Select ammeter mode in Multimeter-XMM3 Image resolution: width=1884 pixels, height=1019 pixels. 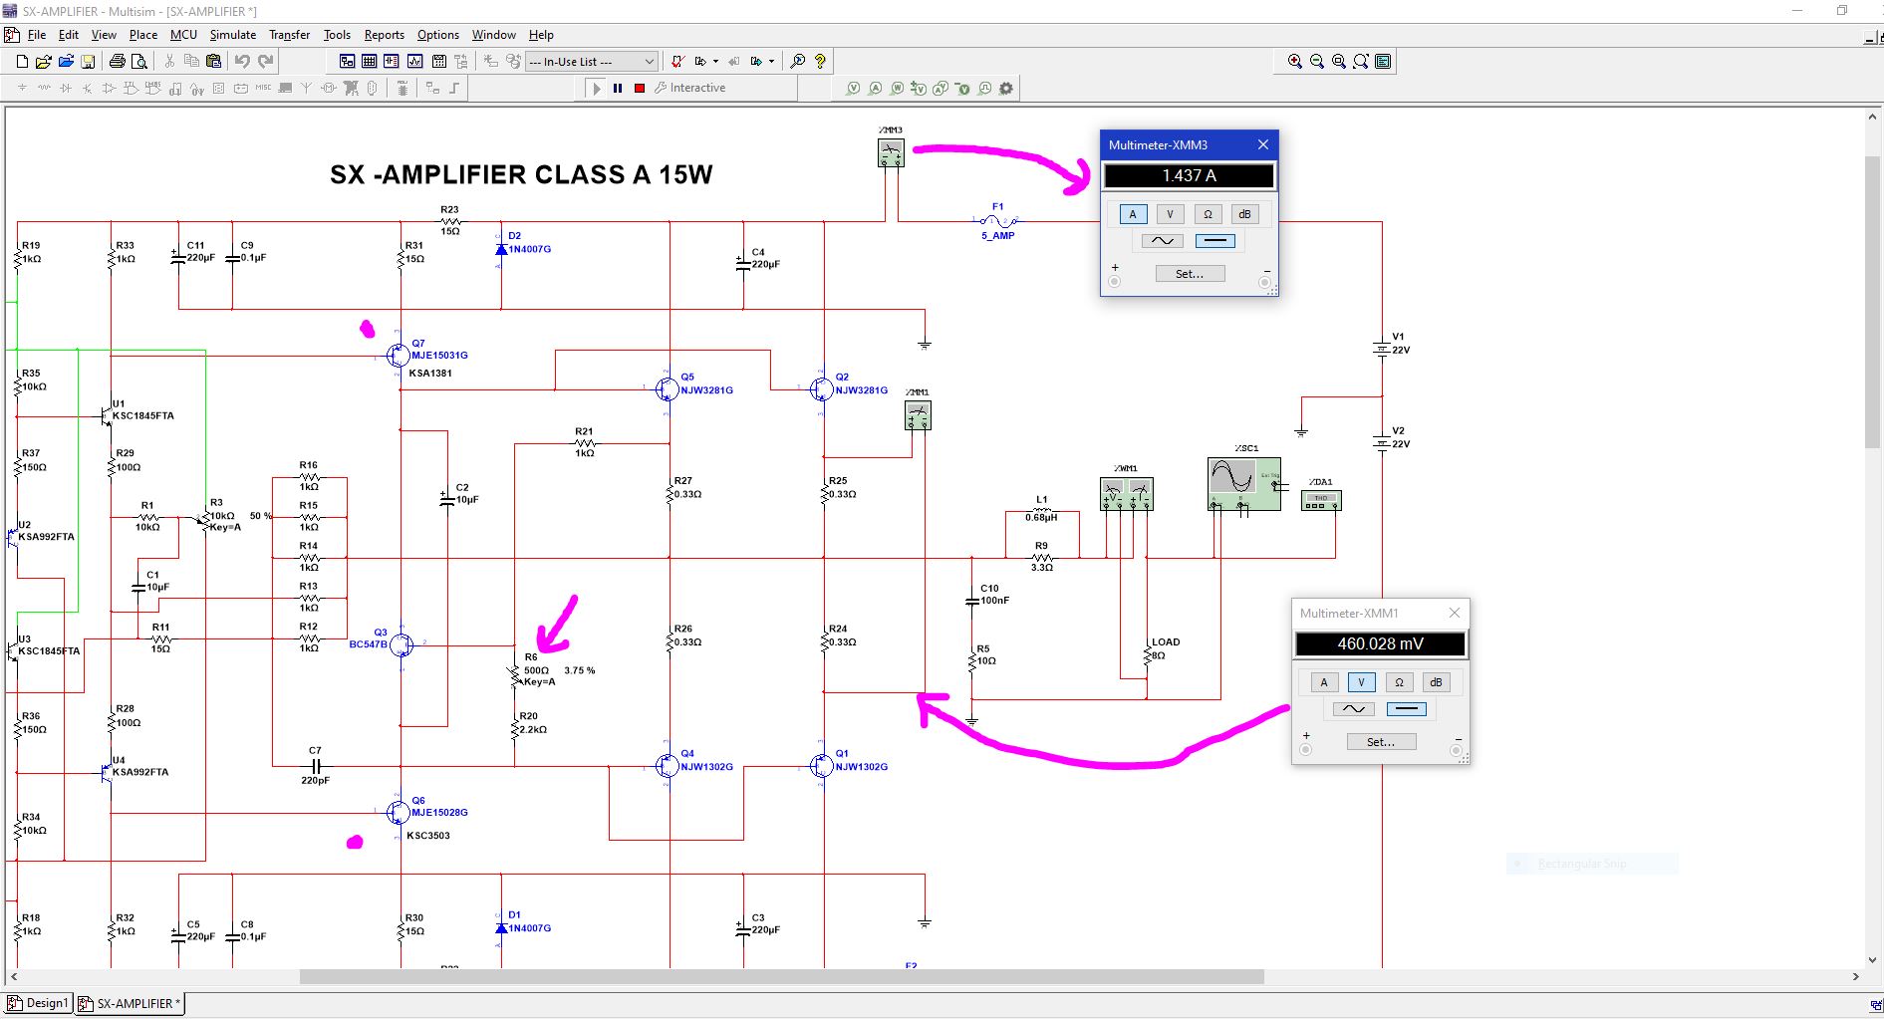point(1133,214)
